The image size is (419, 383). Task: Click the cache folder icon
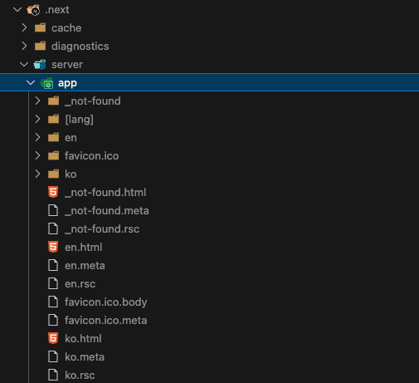(40, 28)
